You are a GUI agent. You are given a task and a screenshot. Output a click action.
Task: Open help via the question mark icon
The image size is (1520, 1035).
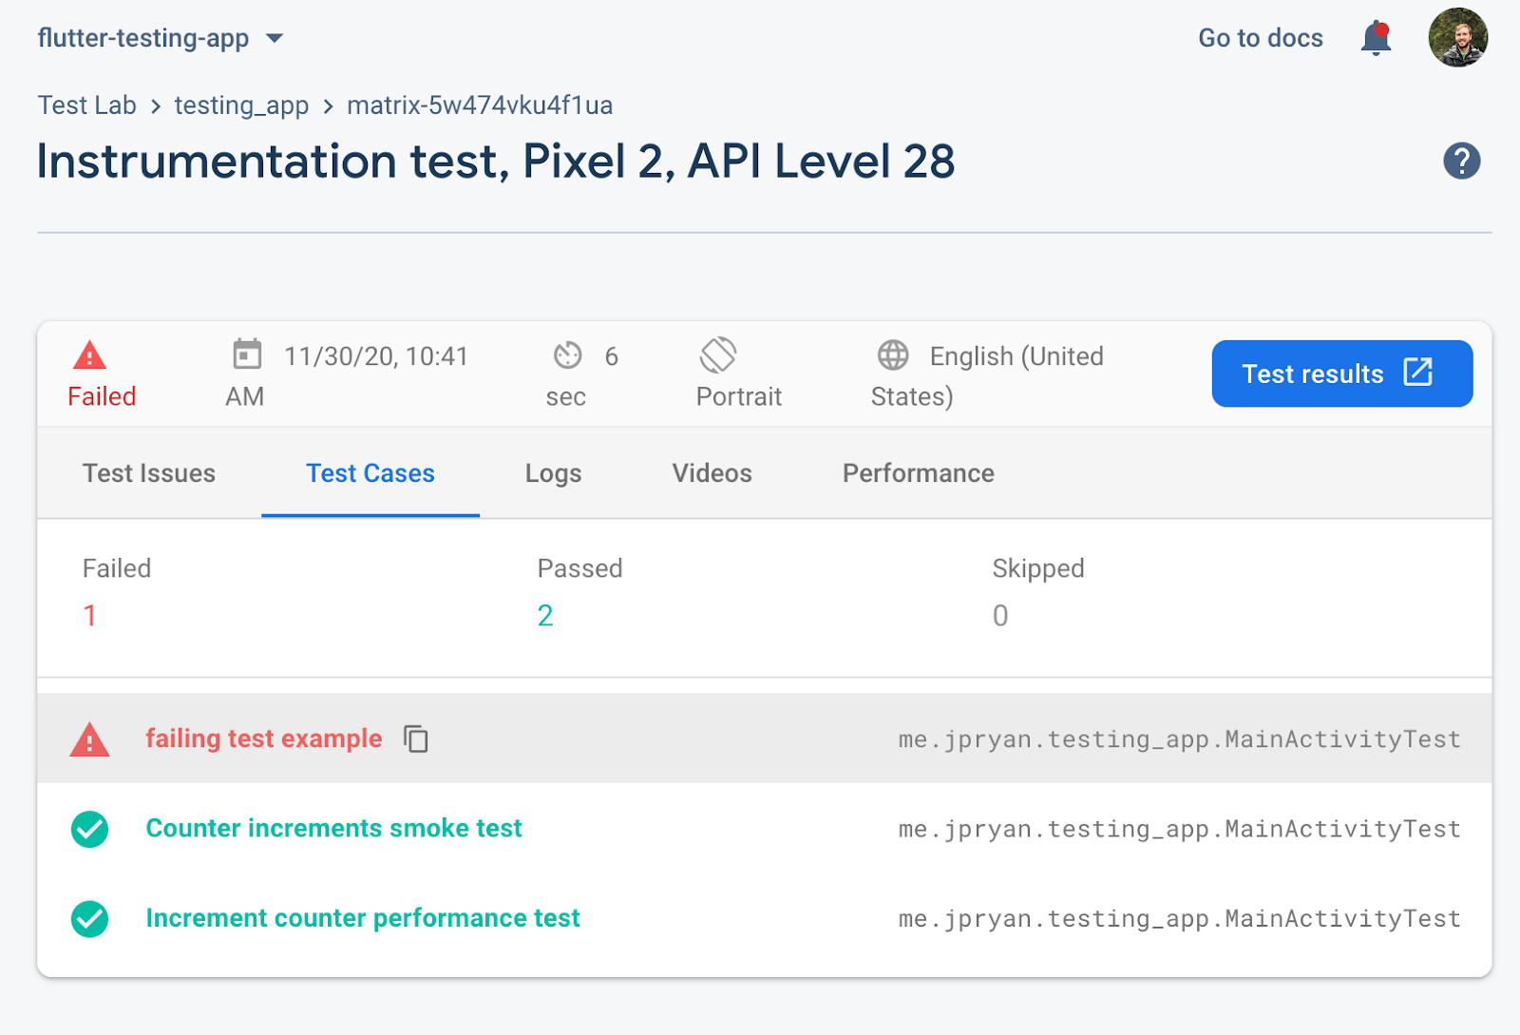click(1461, 162)
